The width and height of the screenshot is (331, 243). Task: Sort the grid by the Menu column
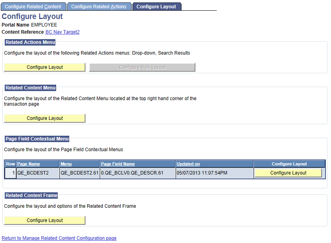coord(67,164)
